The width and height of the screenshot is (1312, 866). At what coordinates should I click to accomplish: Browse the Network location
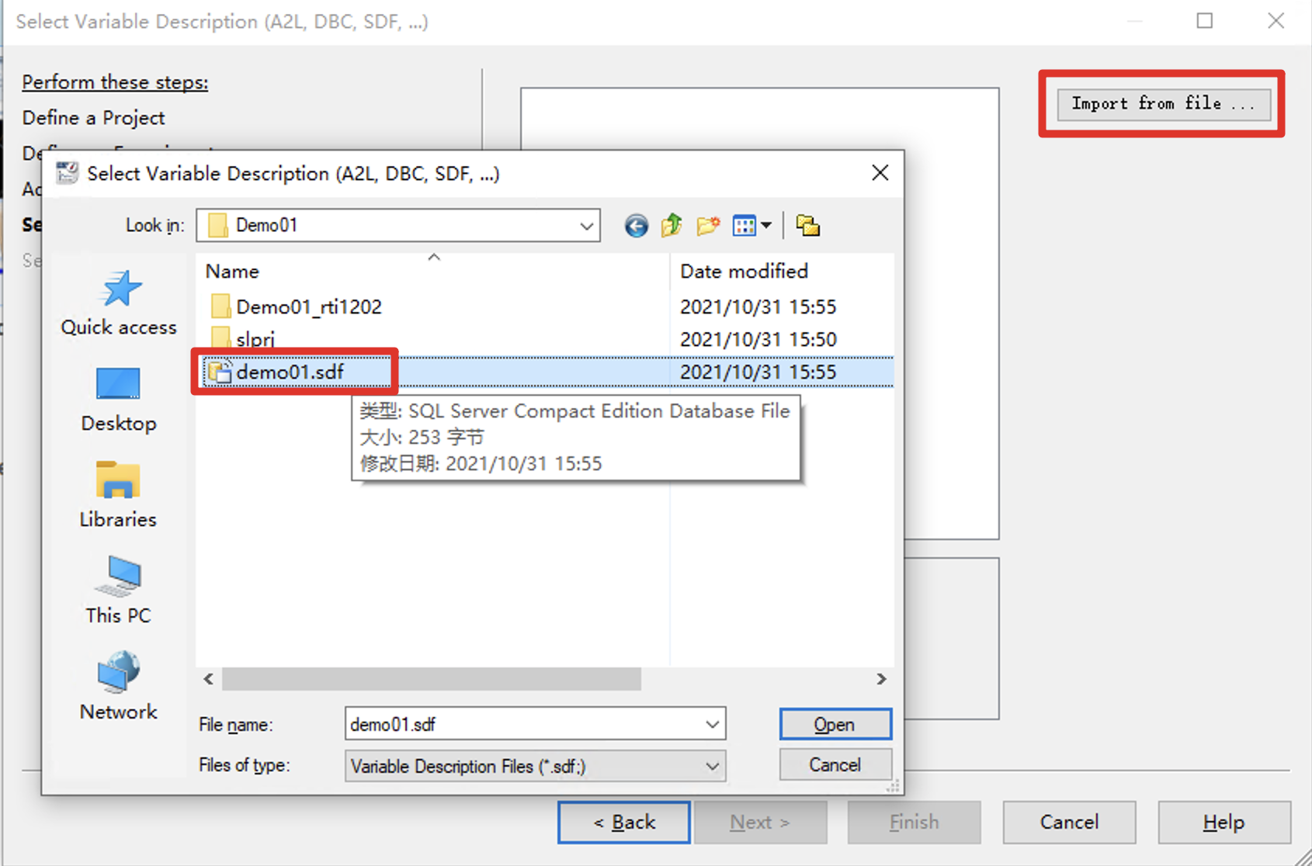pos(119,688)
